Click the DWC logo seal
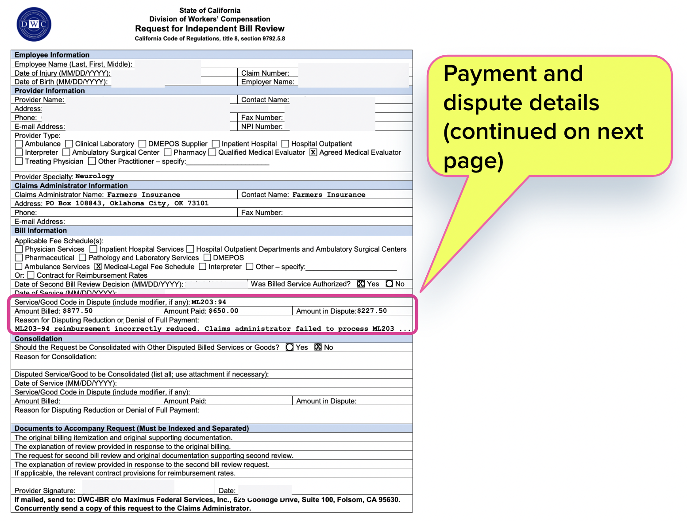The image size is (687, 521). tap(34, 24)
